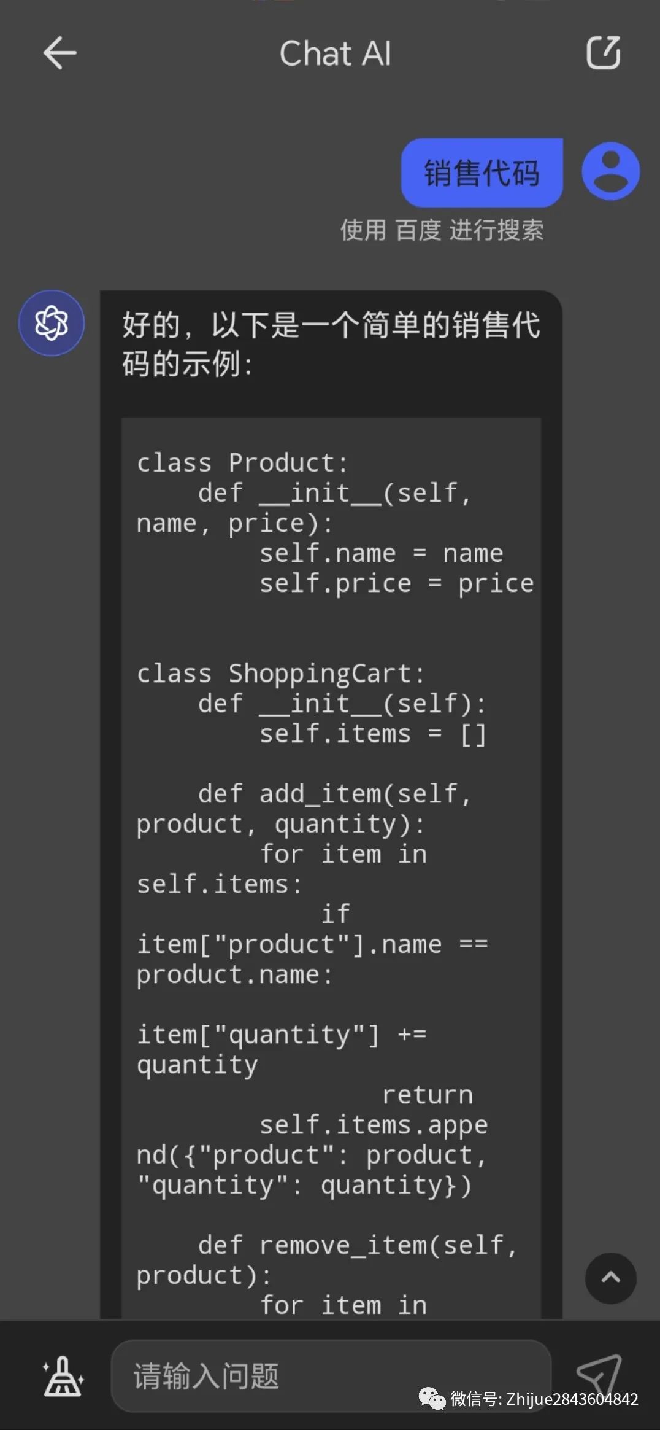Tap the Chat AI title
Viewport: 660px width, 1430px height.
tap(335, 53)
